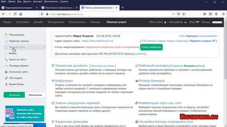The height and width of the screenshot is (127, 227).
Task: Open the FTP детали link
Action: pyautogui.click(x=149, y=41)
